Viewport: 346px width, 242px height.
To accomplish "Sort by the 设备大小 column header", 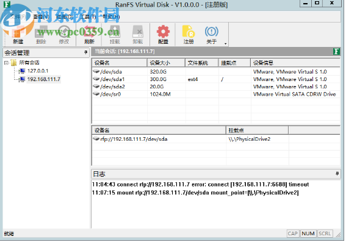I will (166, 63).
